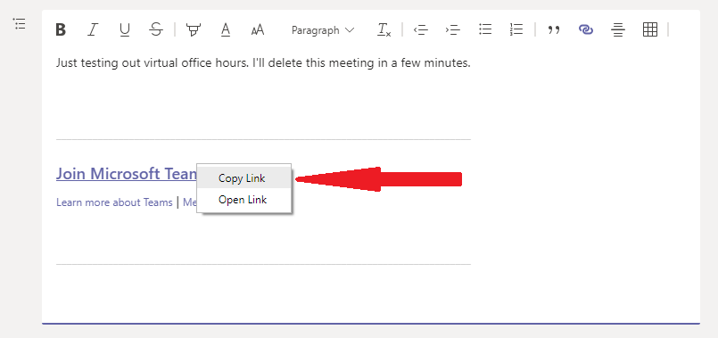Insert a block quote

pyautogui.click(x=554, y=30)
